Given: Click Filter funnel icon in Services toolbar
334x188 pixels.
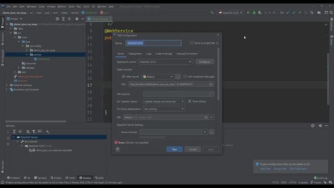Looking at the screenshot, I should 34,132.
